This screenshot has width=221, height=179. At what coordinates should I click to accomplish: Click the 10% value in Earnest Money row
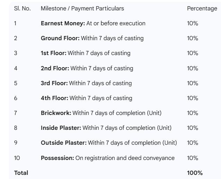[193, 23]
